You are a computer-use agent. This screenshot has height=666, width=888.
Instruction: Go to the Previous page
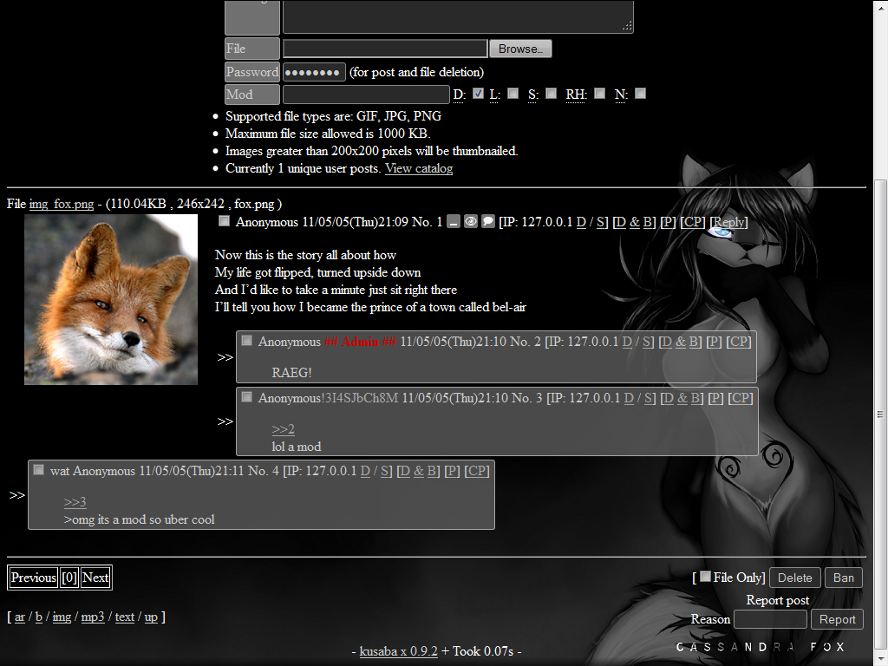(x=34, y=578)
